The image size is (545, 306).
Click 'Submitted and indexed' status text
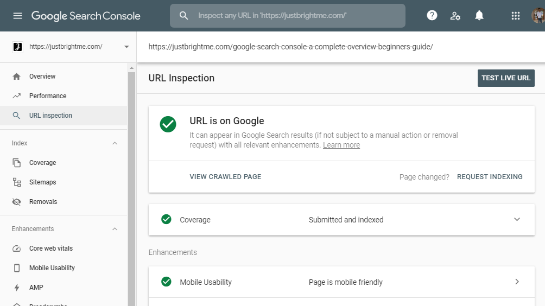pos(346,220)
